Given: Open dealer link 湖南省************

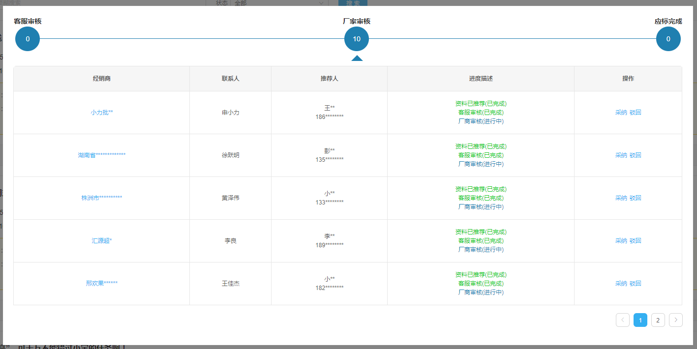Looking at the screenshot, I should (102, 155).
